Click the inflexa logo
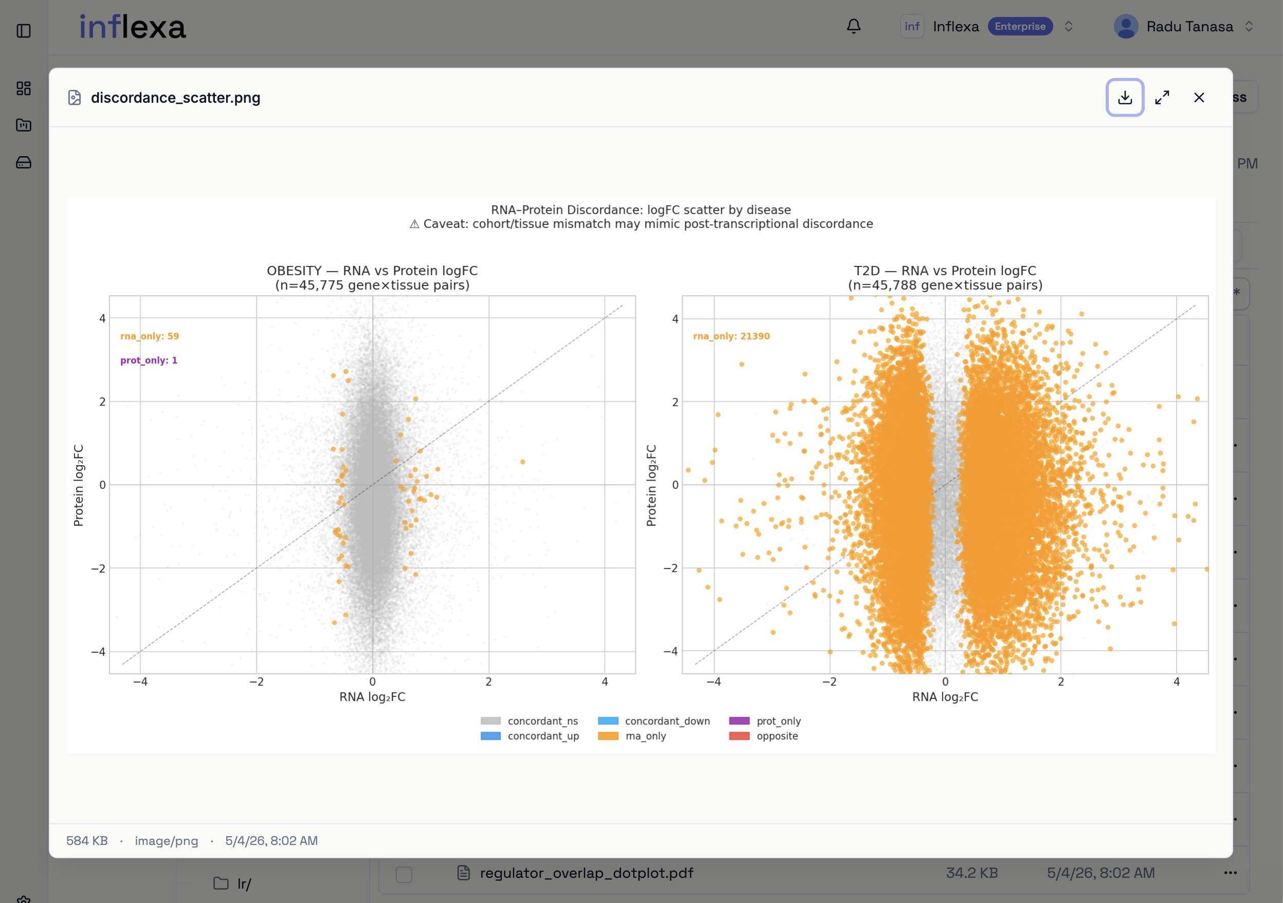 click(x=133, y=27)
